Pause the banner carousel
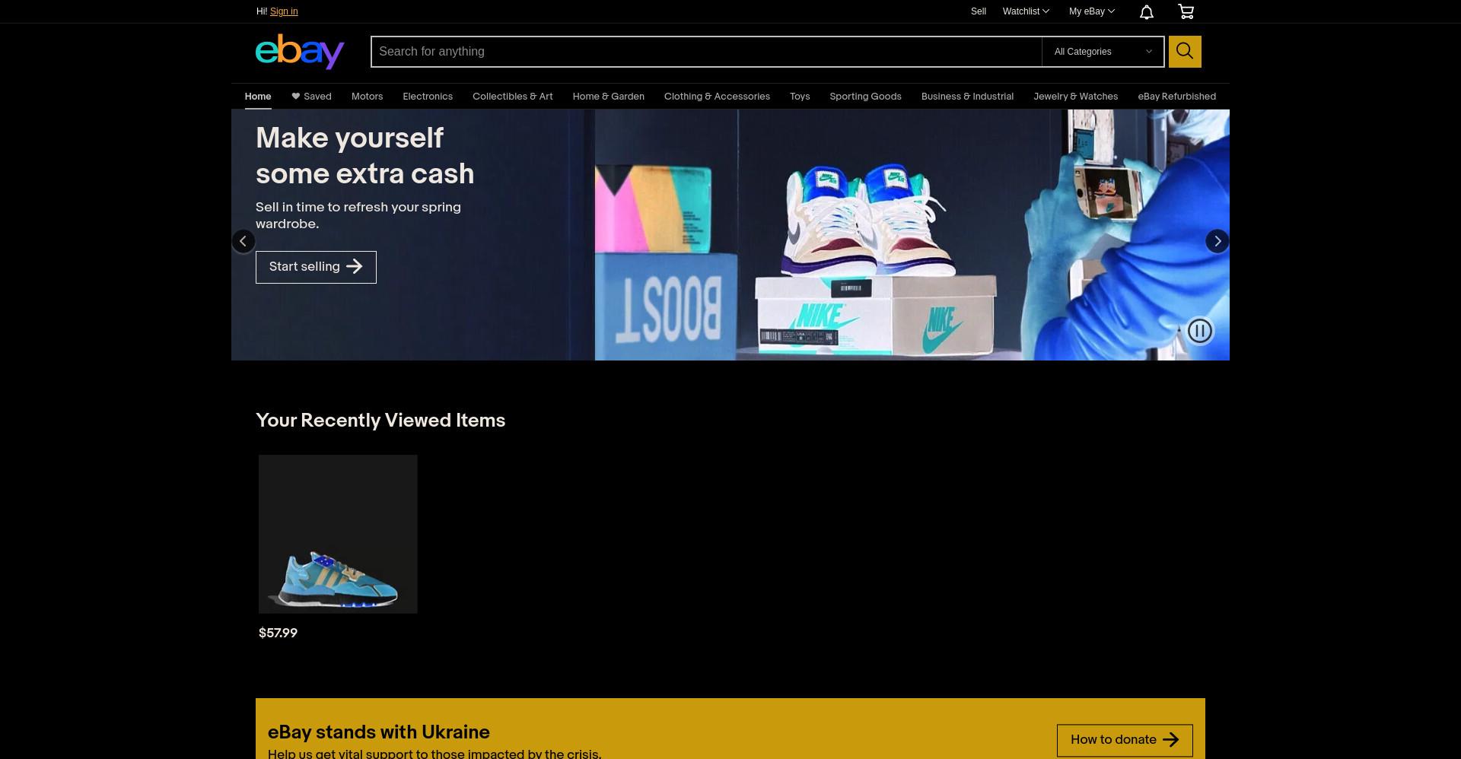 (x=1200, y=331)
